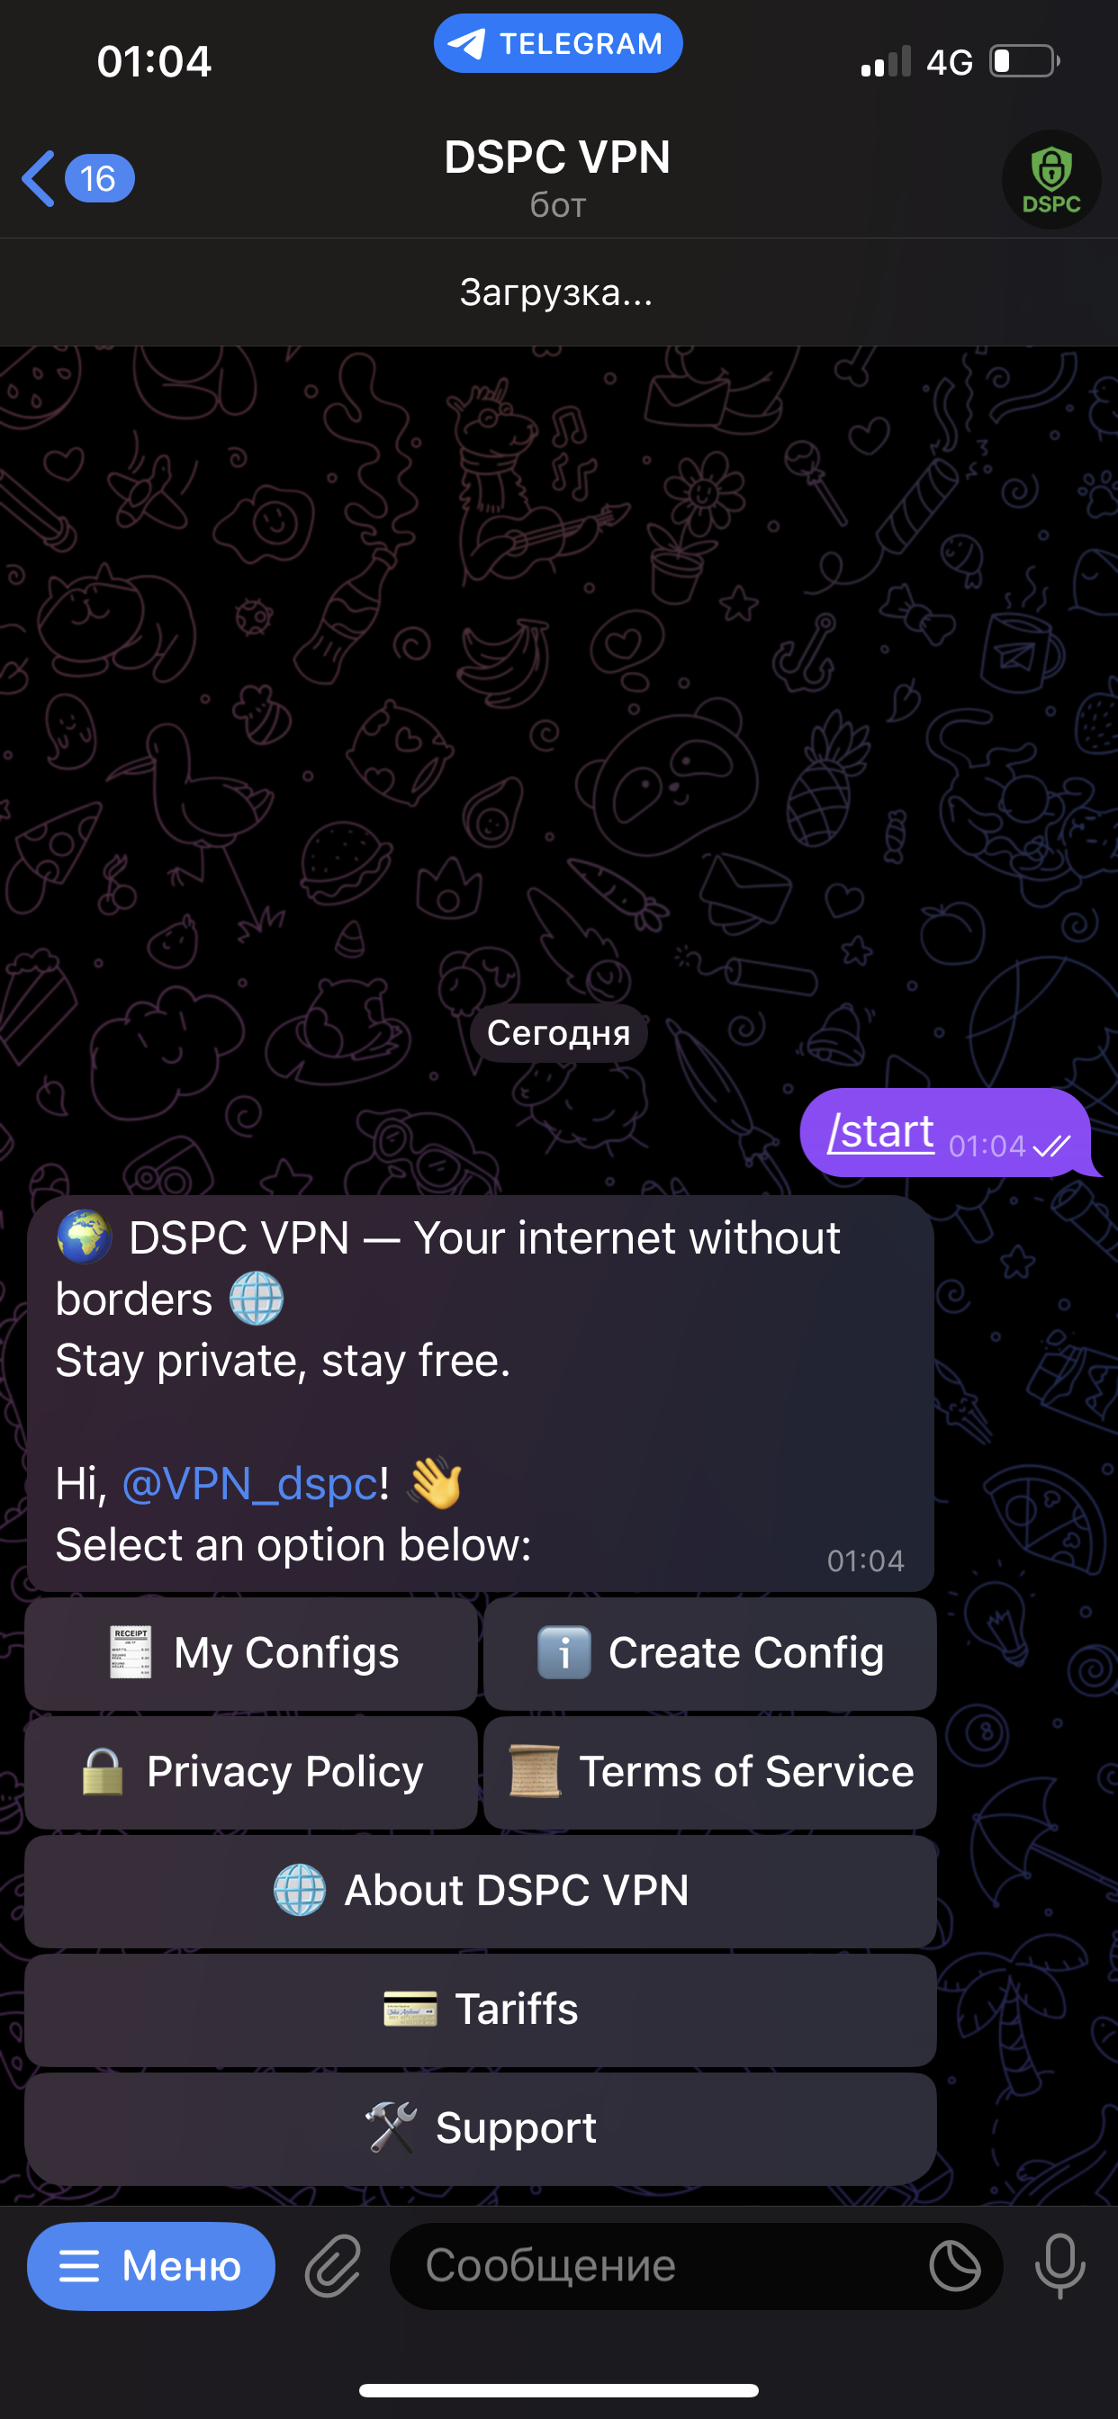View the Tariffs option
This screenshot has width=1118, height=2419.
(481, 2010)
